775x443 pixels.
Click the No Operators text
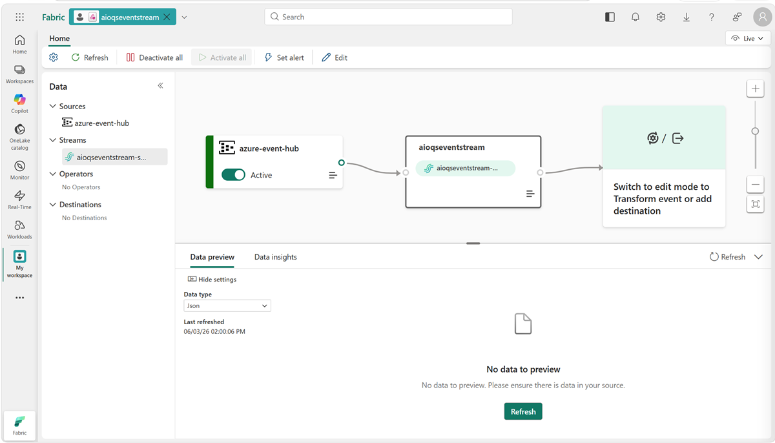click(81, 187)
